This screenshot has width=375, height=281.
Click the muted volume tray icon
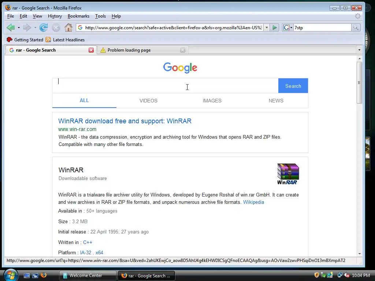tap(346, 275)
